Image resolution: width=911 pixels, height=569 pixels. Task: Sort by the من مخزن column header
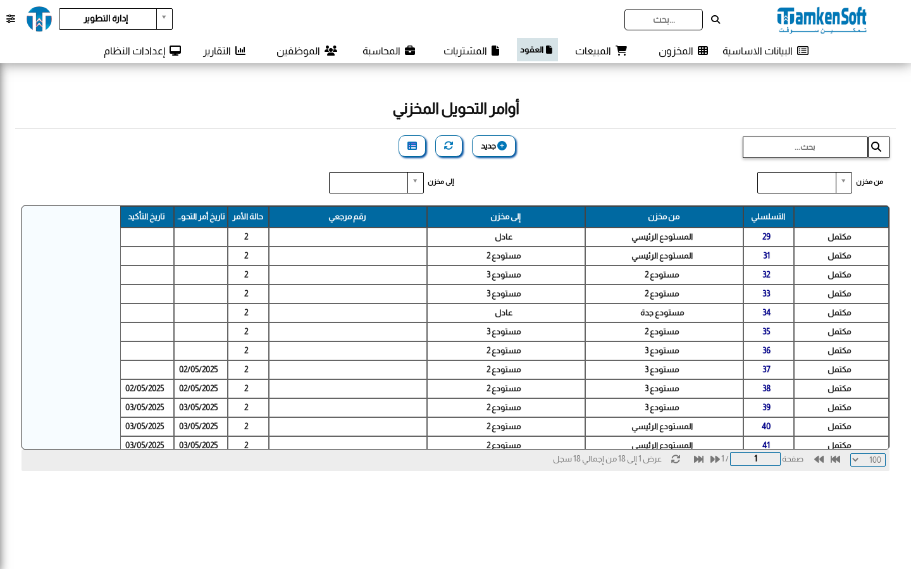point(664,217)
